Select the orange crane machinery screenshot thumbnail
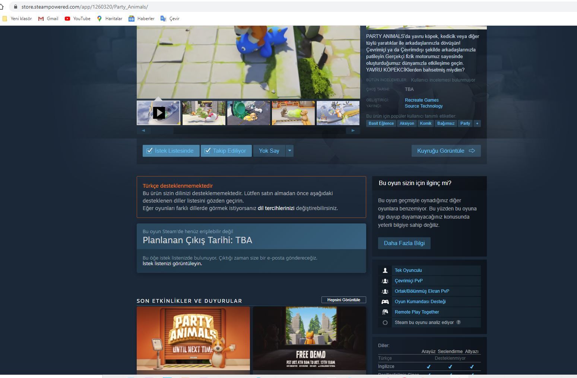Viewport: 577px width, 378px height. click(x=293, y=112)
